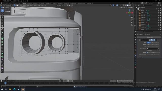The image size is (162, 91).
Task: Remove the Mirror modifier with X button
Action: tap(158, 40)
